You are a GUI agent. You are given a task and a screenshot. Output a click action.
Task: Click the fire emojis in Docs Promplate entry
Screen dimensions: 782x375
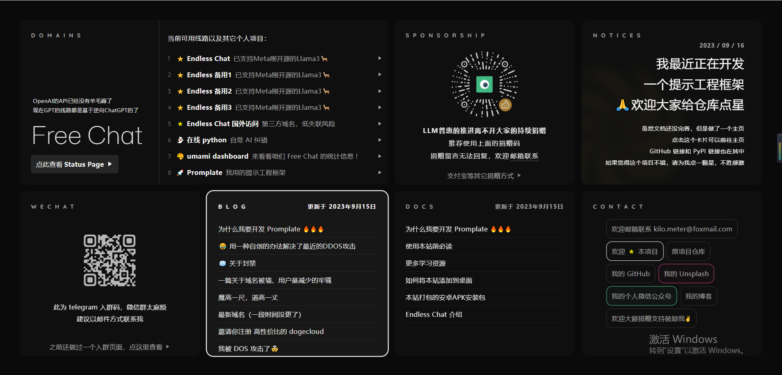[501, 229]
